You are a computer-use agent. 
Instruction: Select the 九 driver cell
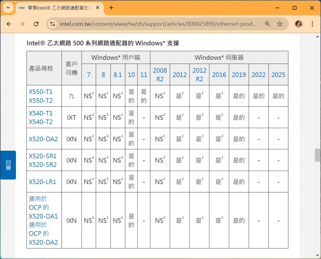(x=71, y=96)
